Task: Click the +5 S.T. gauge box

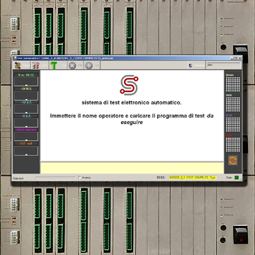Action: pyautogui.click(x=26, y=123)
